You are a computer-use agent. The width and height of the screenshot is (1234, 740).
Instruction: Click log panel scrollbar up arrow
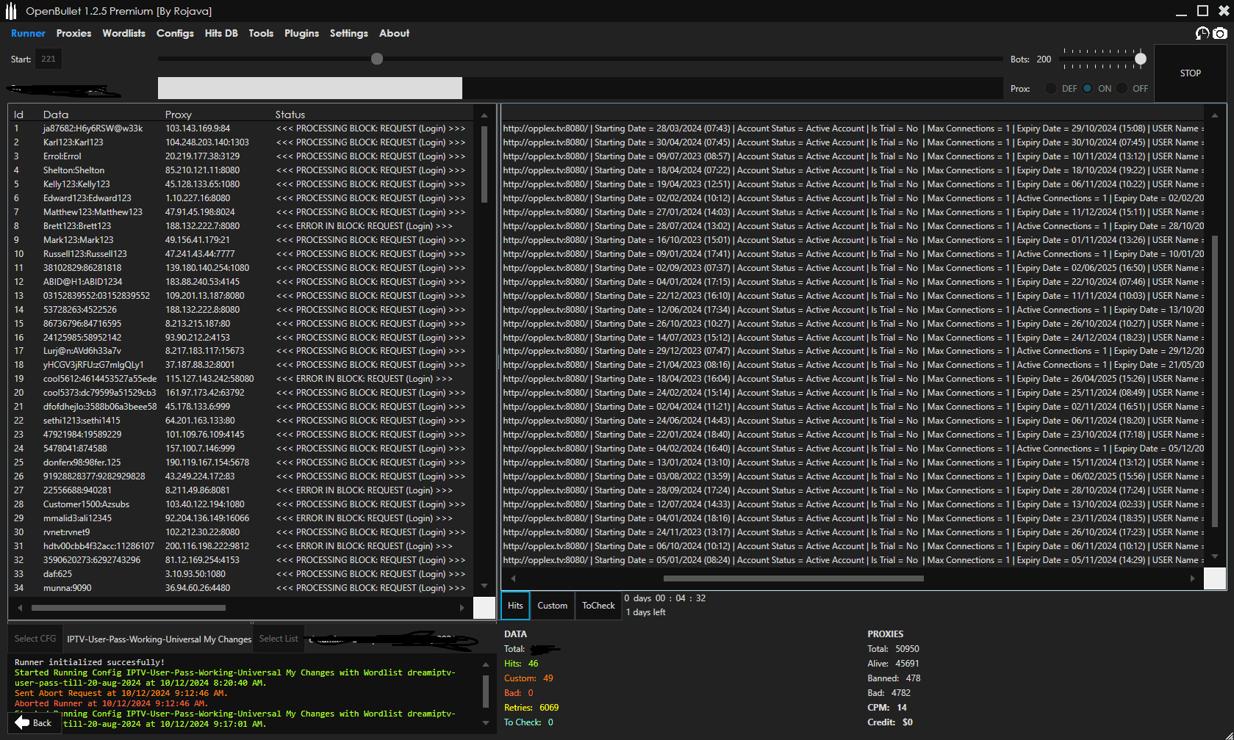click(x=485, y=664)
